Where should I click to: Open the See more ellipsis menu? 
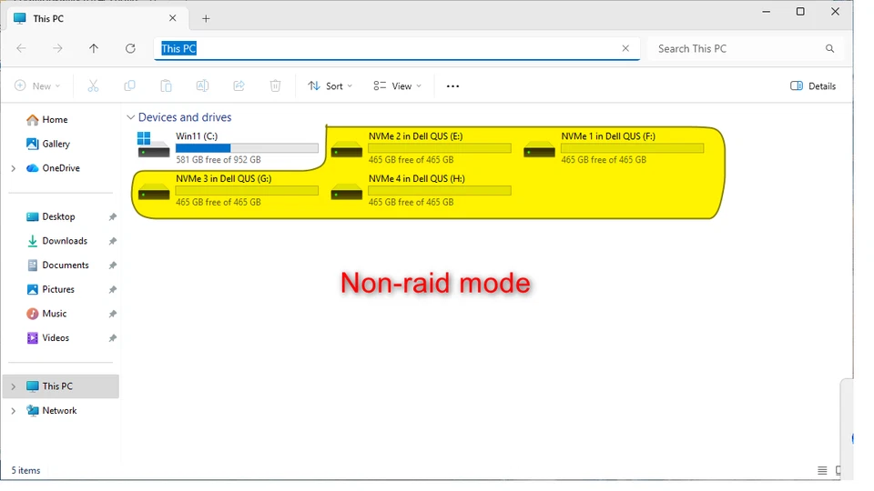(452, 85)
